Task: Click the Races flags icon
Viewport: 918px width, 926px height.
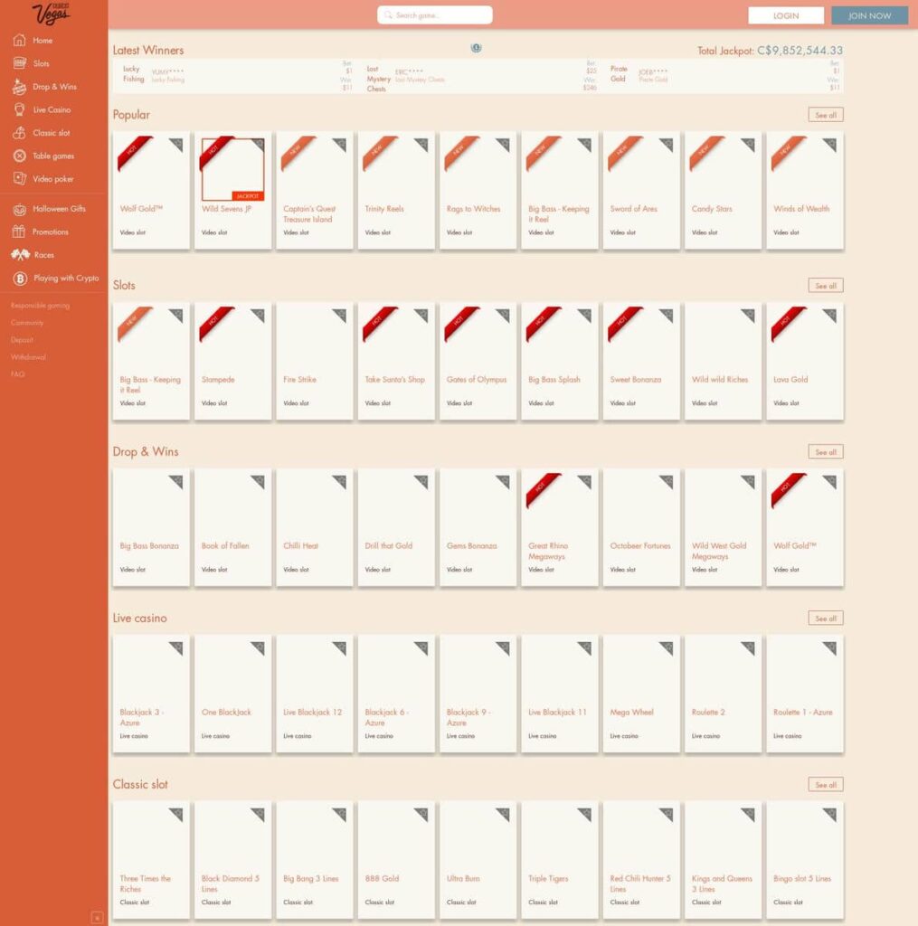Action: point(20,254)
